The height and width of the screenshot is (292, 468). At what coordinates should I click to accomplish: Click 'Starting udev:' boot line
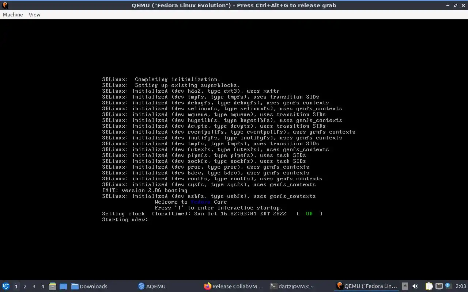[x=125, y=219]
